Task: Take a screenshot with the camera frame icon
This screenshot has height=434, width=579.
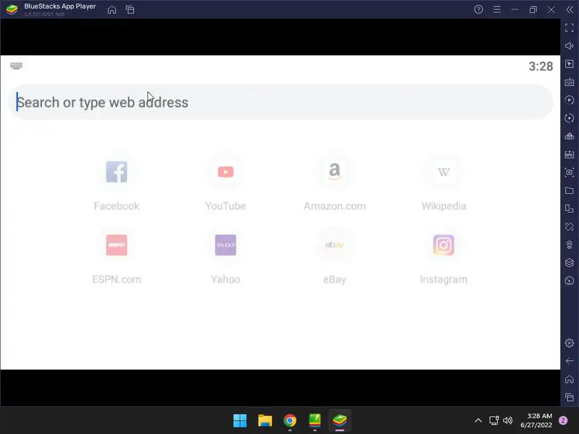Action: tap(569, 172)
